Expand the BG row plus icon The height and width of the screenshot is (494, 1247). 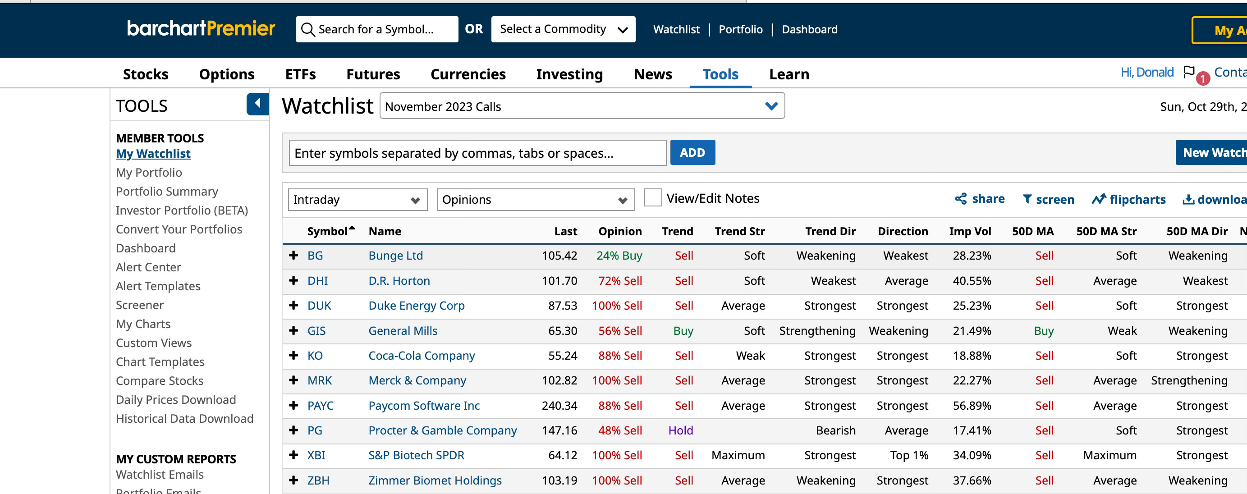click(293, 255)
